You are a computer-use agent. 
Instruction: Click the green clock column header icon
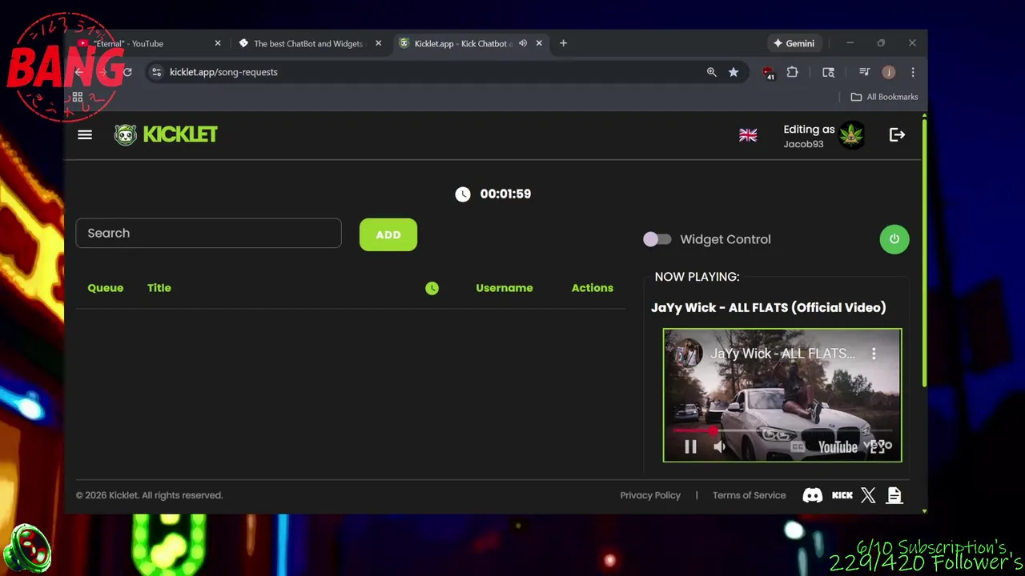(432, 288)
